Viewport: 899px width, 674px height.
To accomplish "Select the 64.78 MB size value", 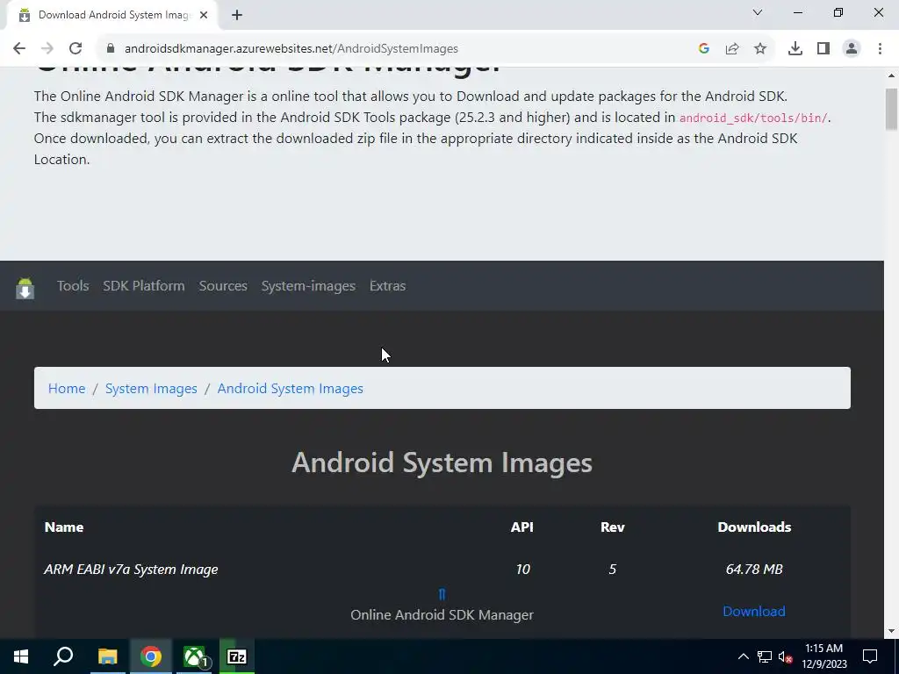I will [754, 570].
